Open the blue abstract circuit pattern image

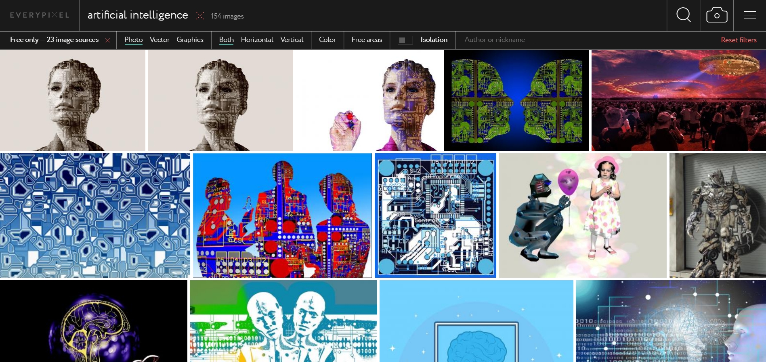coord(95,215)
